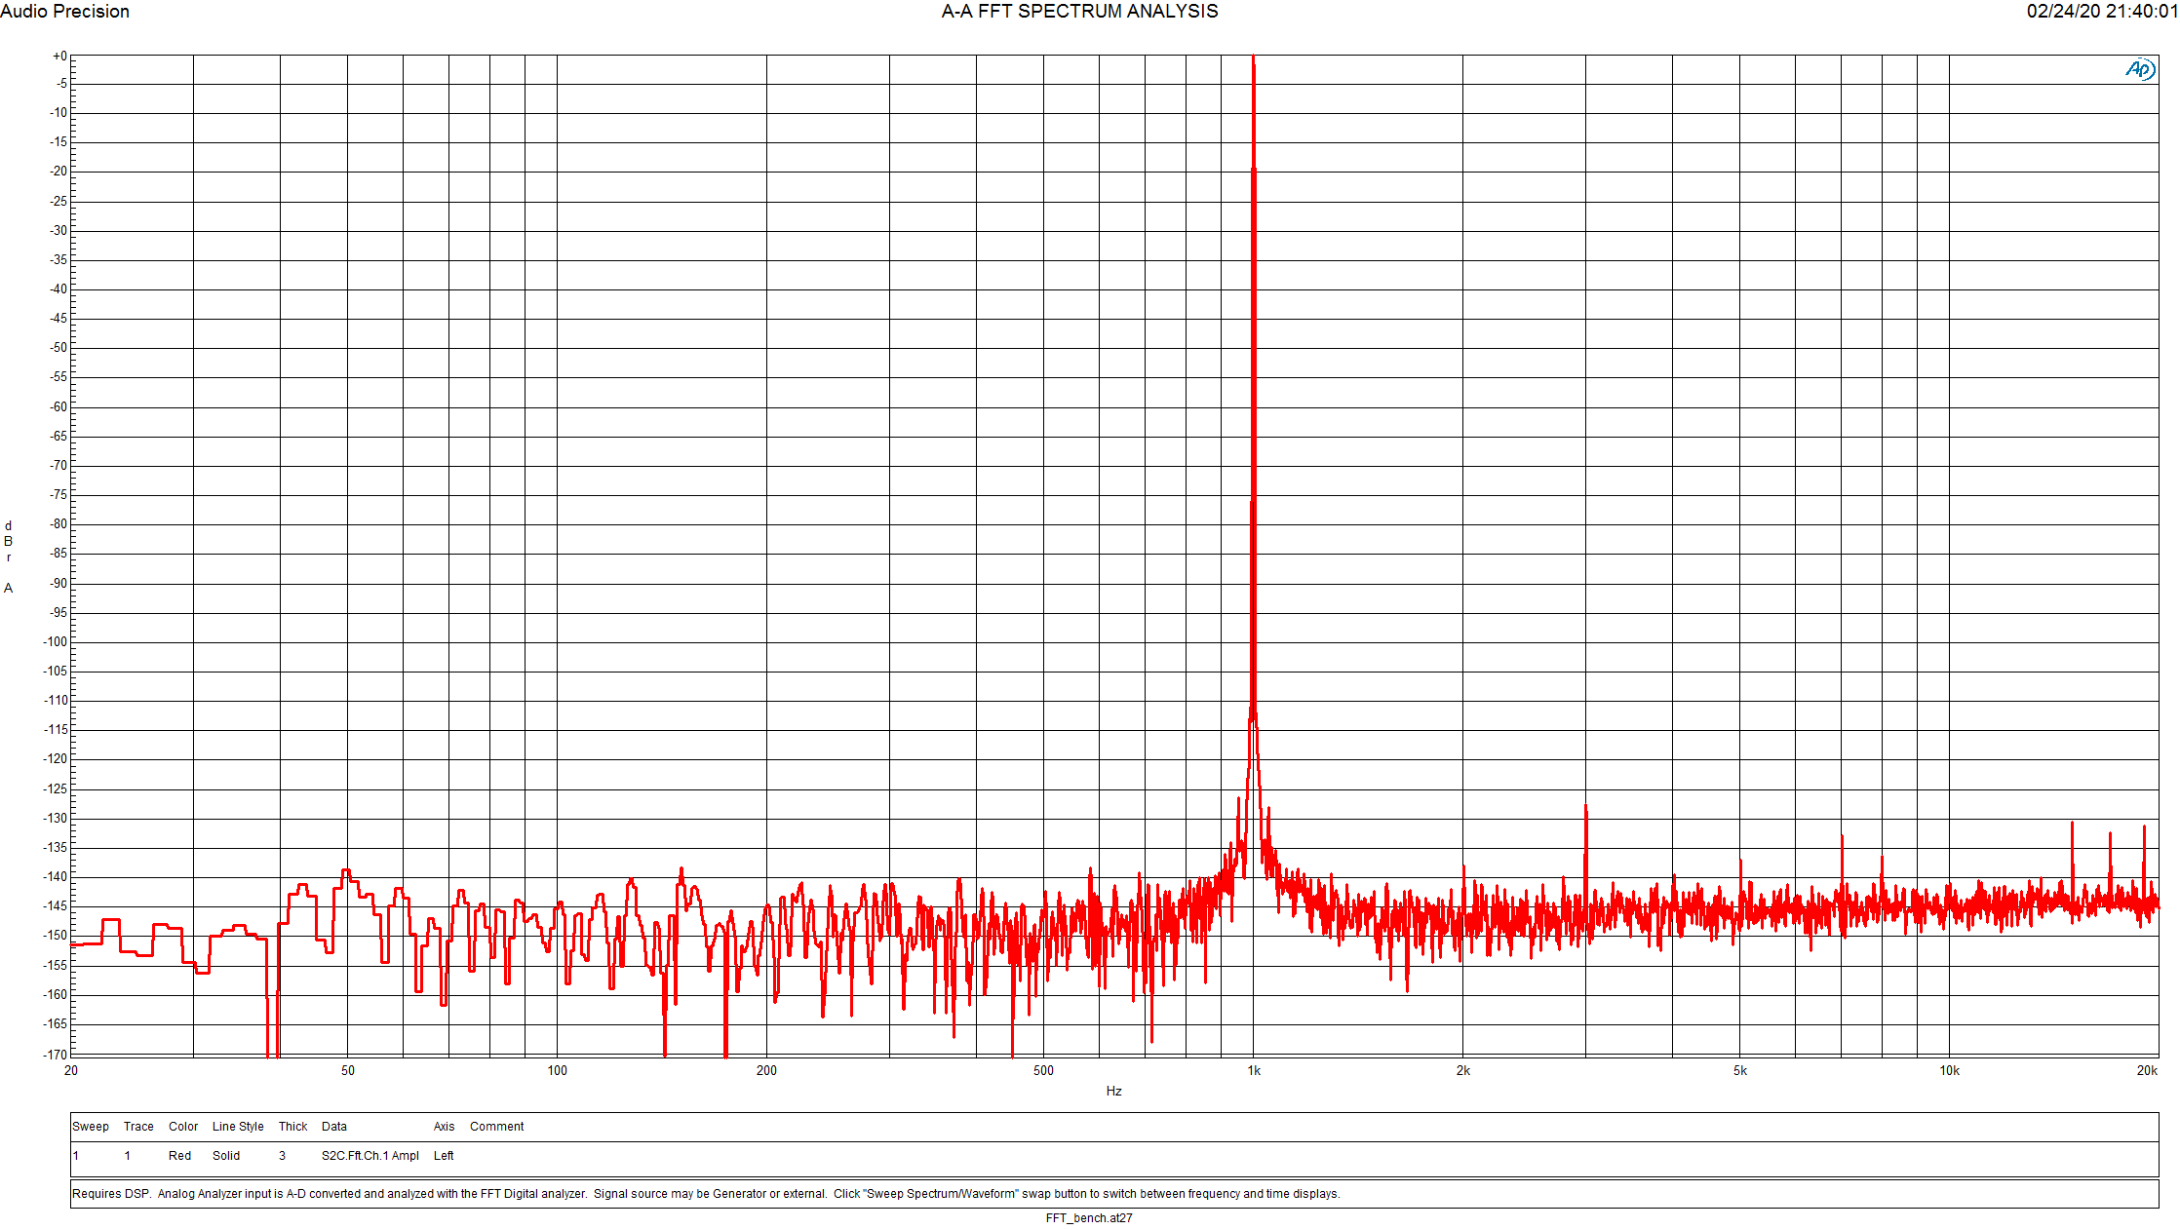Click the file name 'FFT_bench.at27'
The height and width of the screenshot is (1230, 2180).
pos(1089,1218)
